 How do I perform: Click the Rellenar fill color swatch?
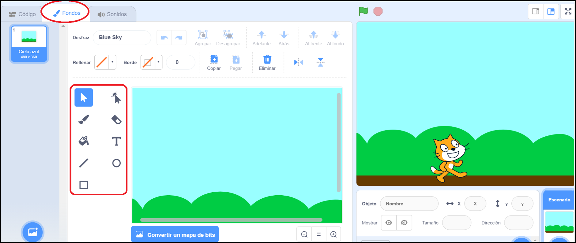tap(102, 62)
